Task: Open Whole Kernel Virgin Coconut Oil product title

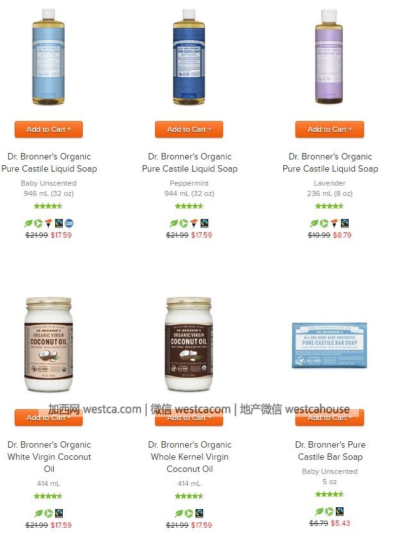Action: [190, 457]
